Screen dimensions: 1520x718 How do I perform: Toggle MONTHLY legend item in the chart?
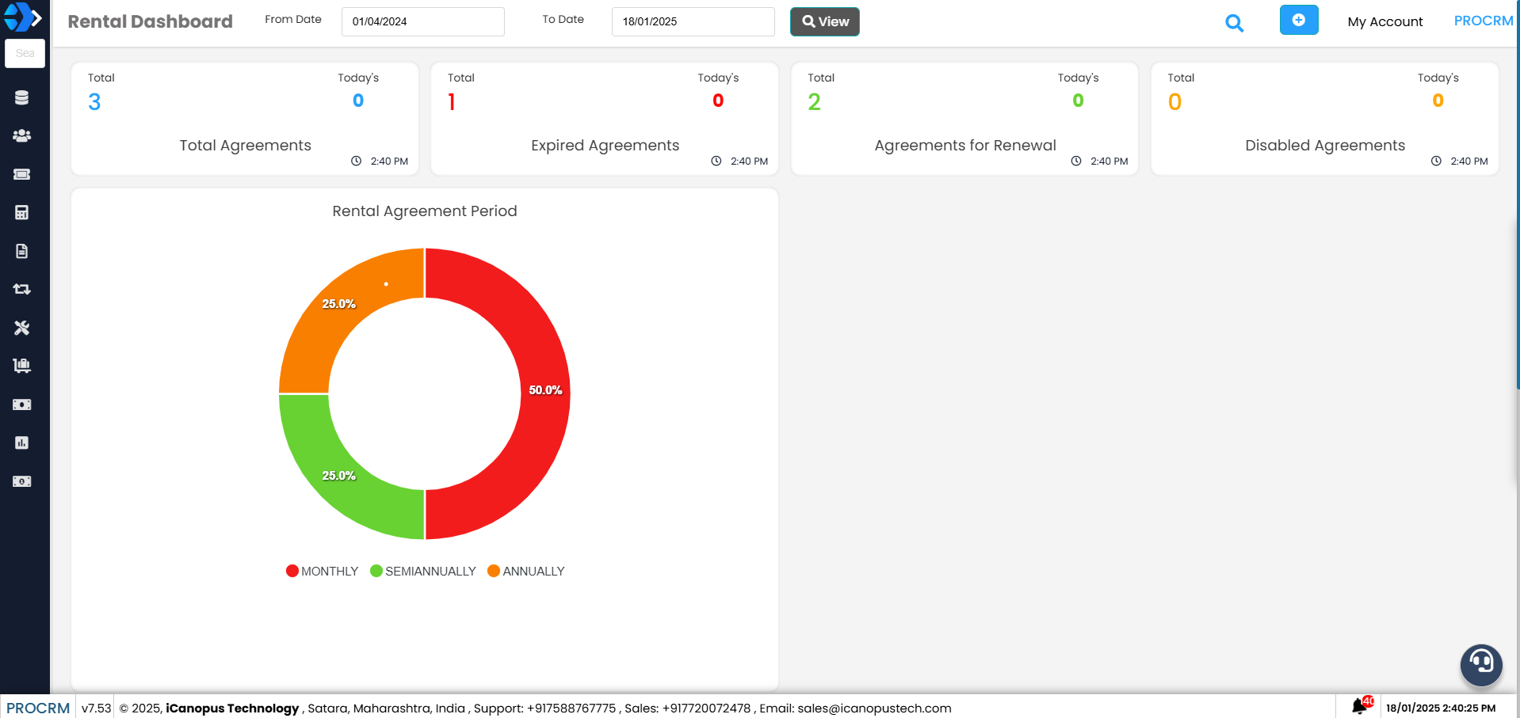point(323,572)
